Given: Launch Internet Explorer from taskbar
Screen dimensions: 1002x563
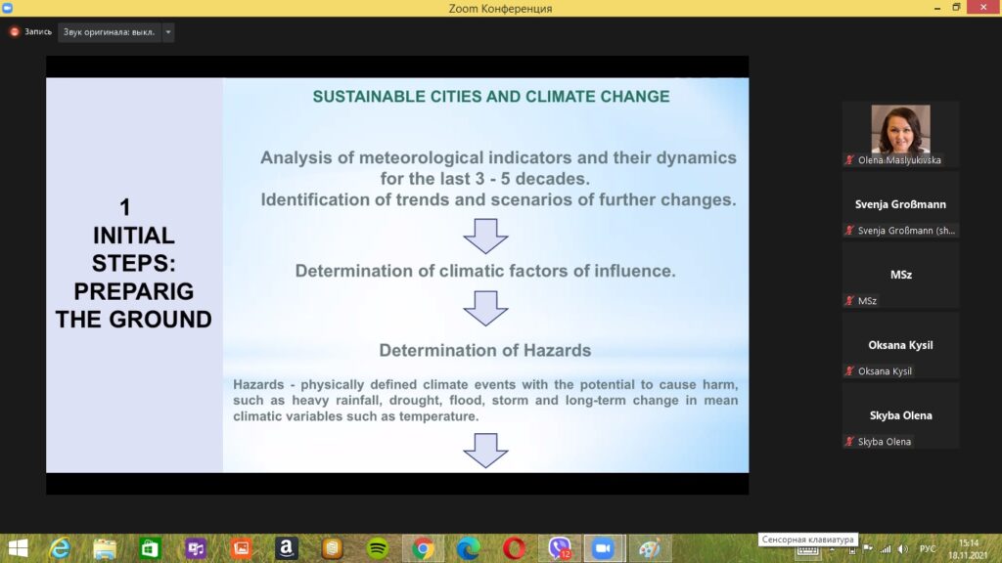Looking at the screenshot, I should [60, 548].
